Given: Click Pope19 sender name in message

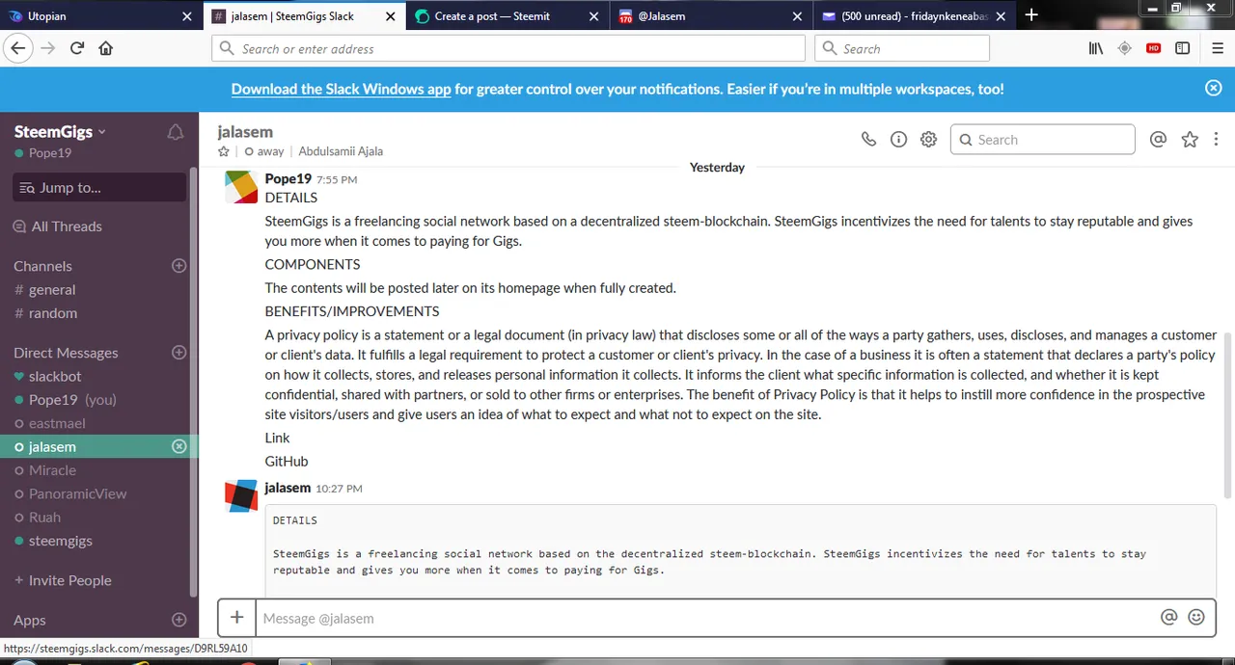Looking at the screenshot, I should (x=288, y=178).
